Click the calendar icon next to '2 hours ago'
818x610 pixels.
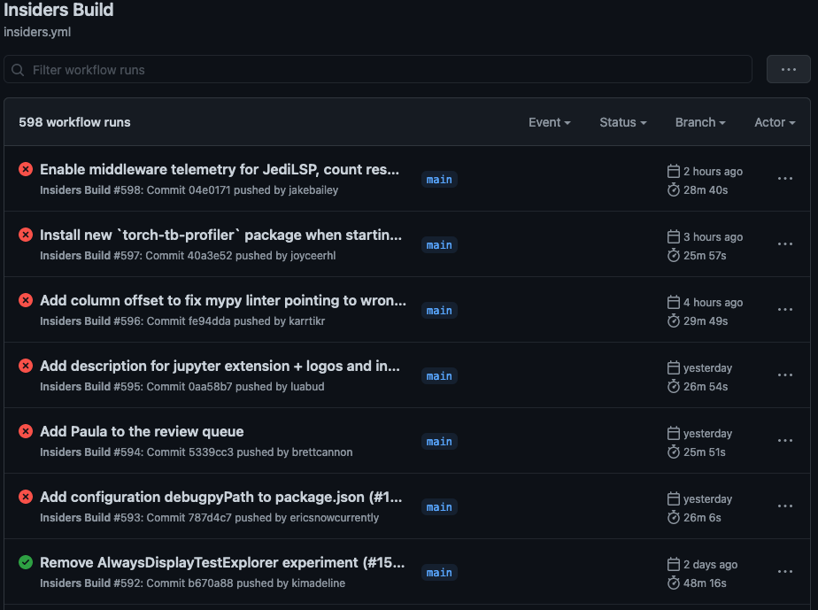pyautogui.click(x=673, y=171)
